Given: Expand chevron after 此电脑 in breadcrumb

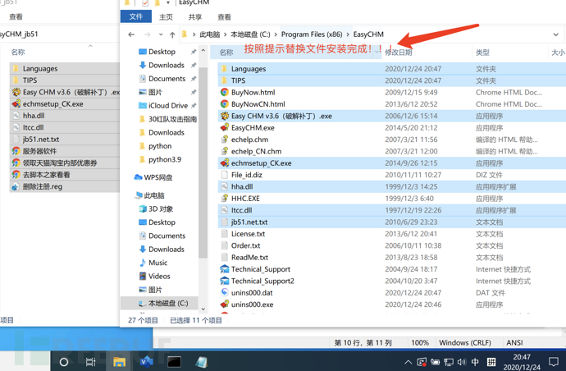Looking at the screenshot, I should click(226, 34).
